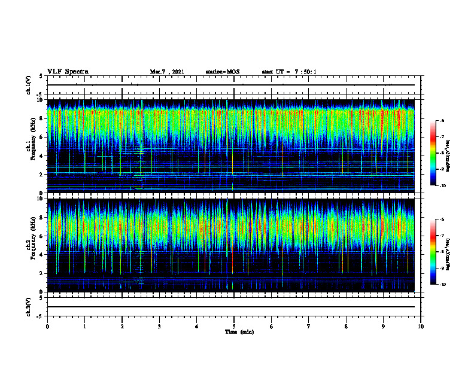Click time axis tick label "3"

pyautogui.click(x=159, y=327)
